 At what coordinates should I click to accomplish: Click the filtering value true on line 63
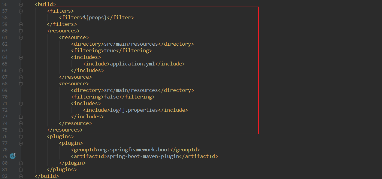[110, 51]
